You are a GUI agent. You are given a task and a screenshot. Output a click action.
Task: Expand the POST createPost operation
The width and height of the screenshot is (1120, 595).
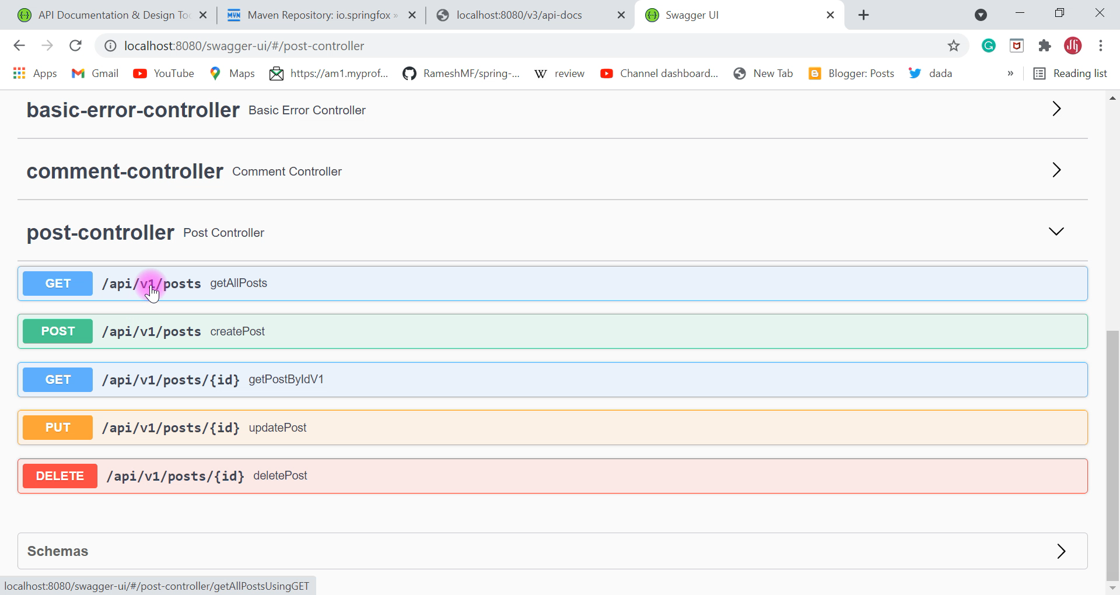[552, 331]
